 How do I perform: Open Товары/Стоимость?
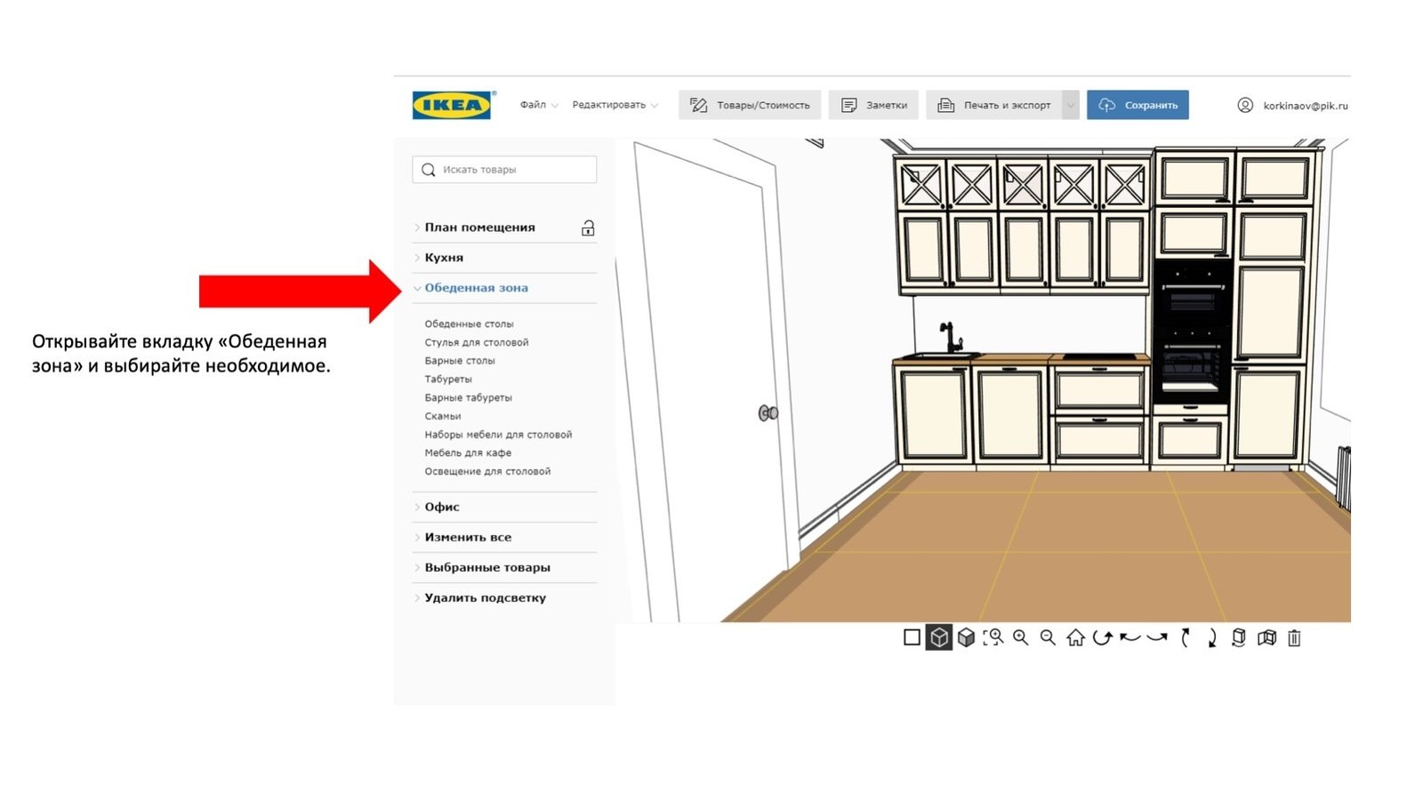[750, 105]
